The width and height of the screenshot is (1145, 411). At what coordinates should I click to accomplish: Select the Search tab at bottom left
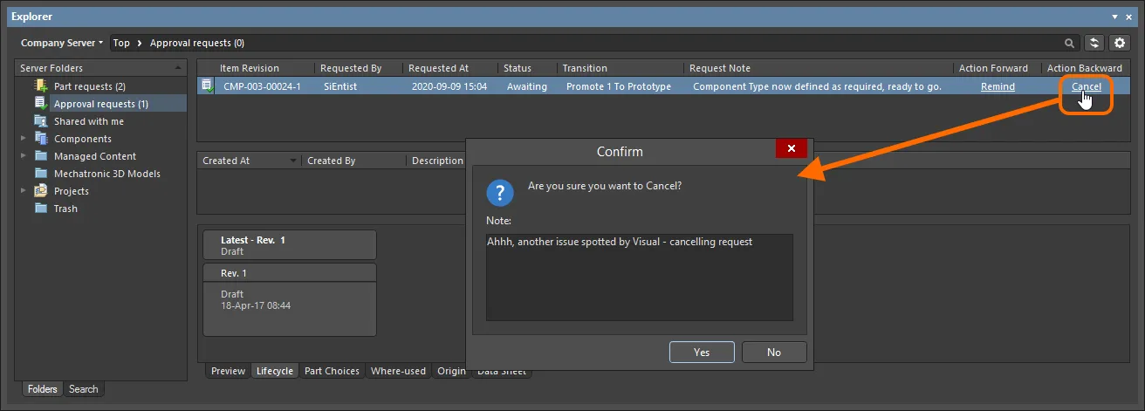tap(84, 389)
